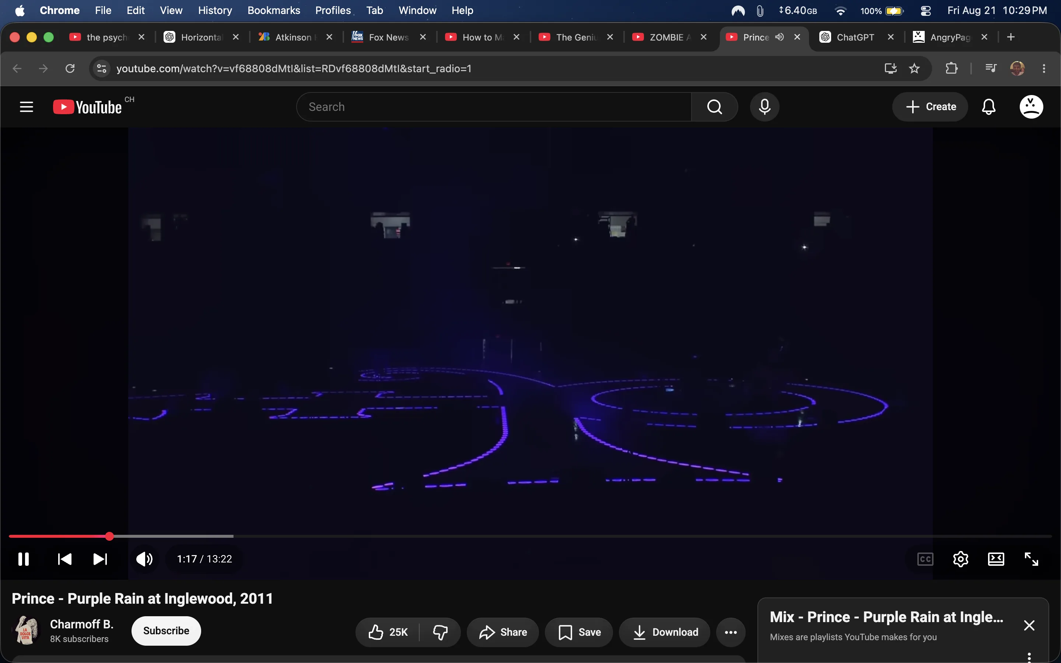Open a new Chrome tab
Screen dimensions: 1061x663
(x=1011, y=37)
